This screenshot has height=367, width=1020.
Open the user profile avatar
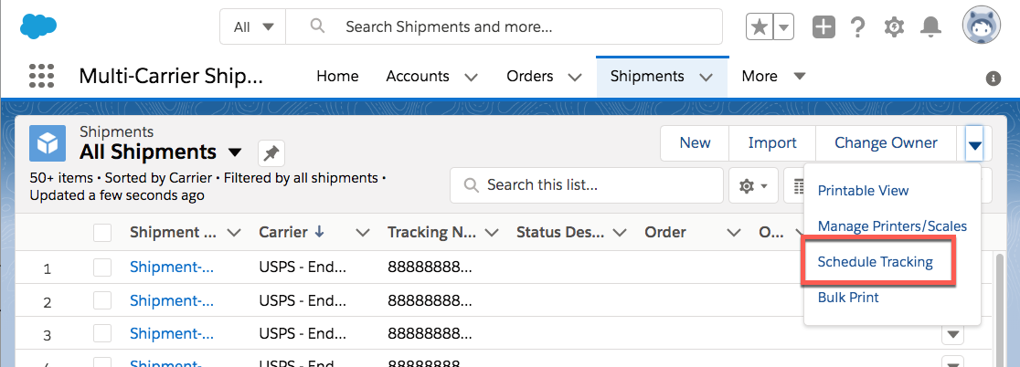(982, 26)
